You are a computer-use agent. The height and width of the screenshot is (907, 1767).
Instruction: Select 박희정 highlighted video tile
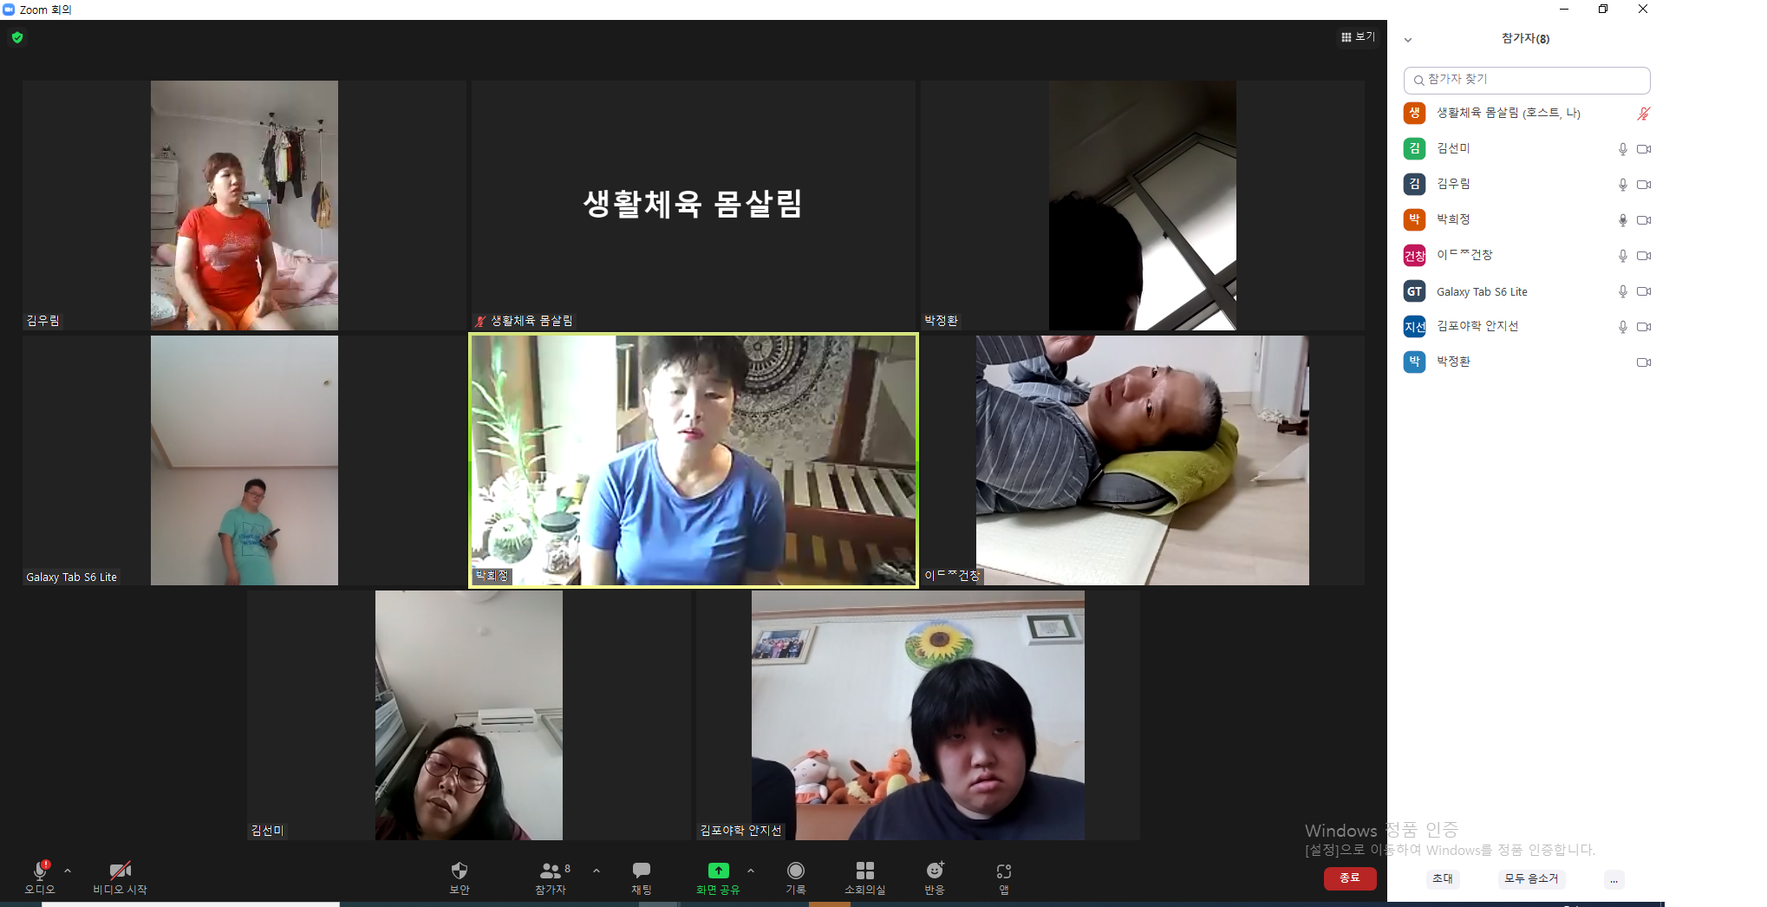(694, 460)
